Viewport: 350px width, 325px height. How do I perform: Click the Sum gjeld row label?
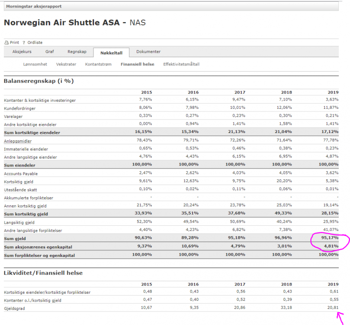tap(15, 239)
